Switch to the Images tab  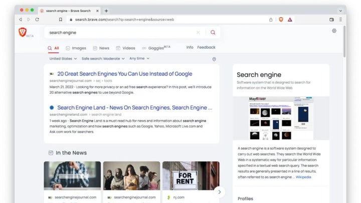(x=75, y=48)
